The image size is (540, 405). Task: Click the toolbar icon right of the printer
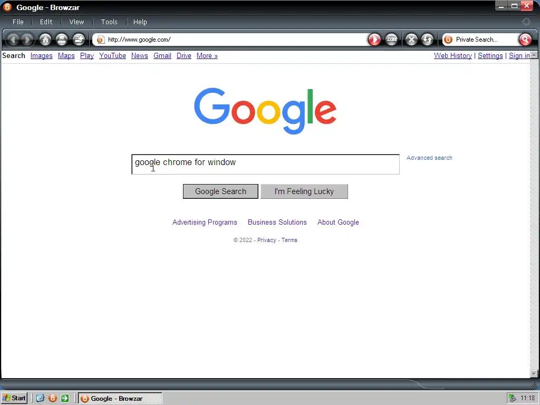[79, 40]
